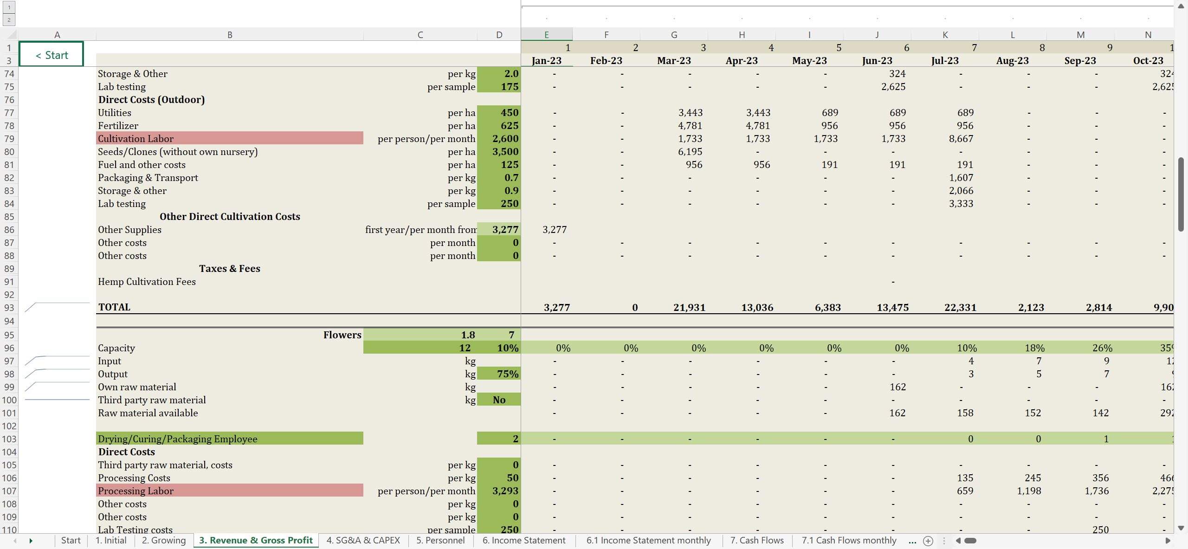
Task: Click the vertical scrollbar thumb
Action: 1181,195
